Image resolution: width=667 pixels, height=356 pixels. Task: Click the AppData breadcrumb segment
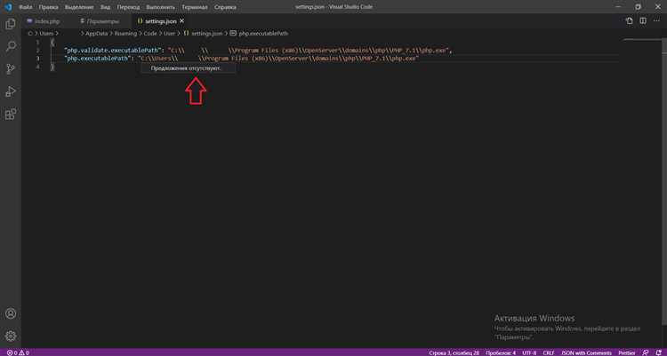(x=97, y=33)
